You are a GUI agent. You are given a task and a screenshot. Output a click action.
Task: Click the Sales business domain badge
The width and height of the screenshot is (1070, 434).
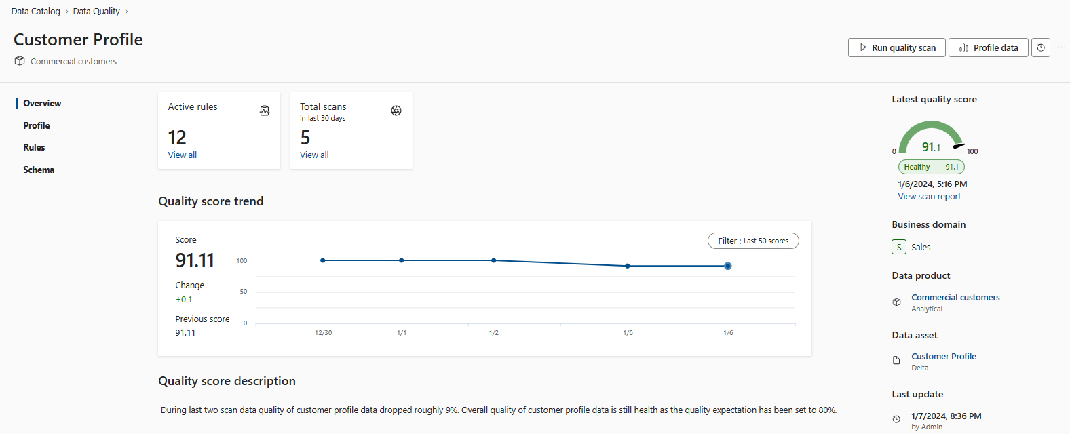pyautogui.click(x=899, y=248)
